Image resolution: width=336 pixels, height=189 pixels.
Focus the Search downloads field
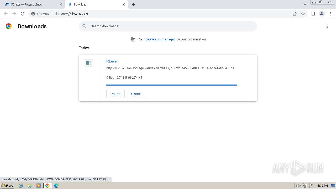click(x=168, y=26)
